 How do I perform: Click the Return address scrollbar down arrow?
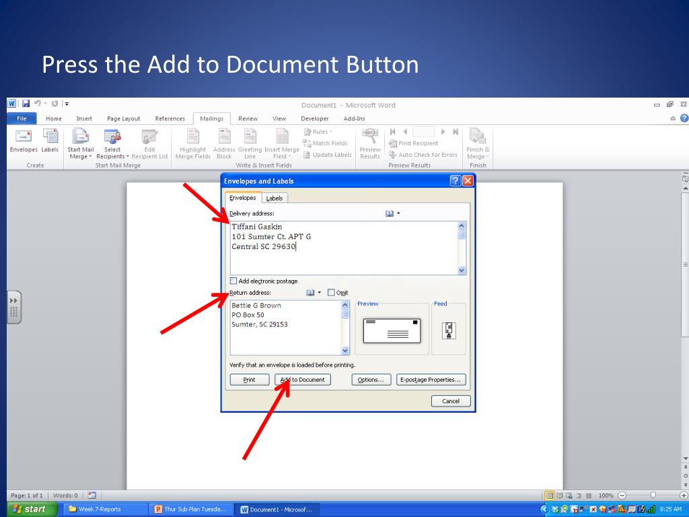pos(345,350)
